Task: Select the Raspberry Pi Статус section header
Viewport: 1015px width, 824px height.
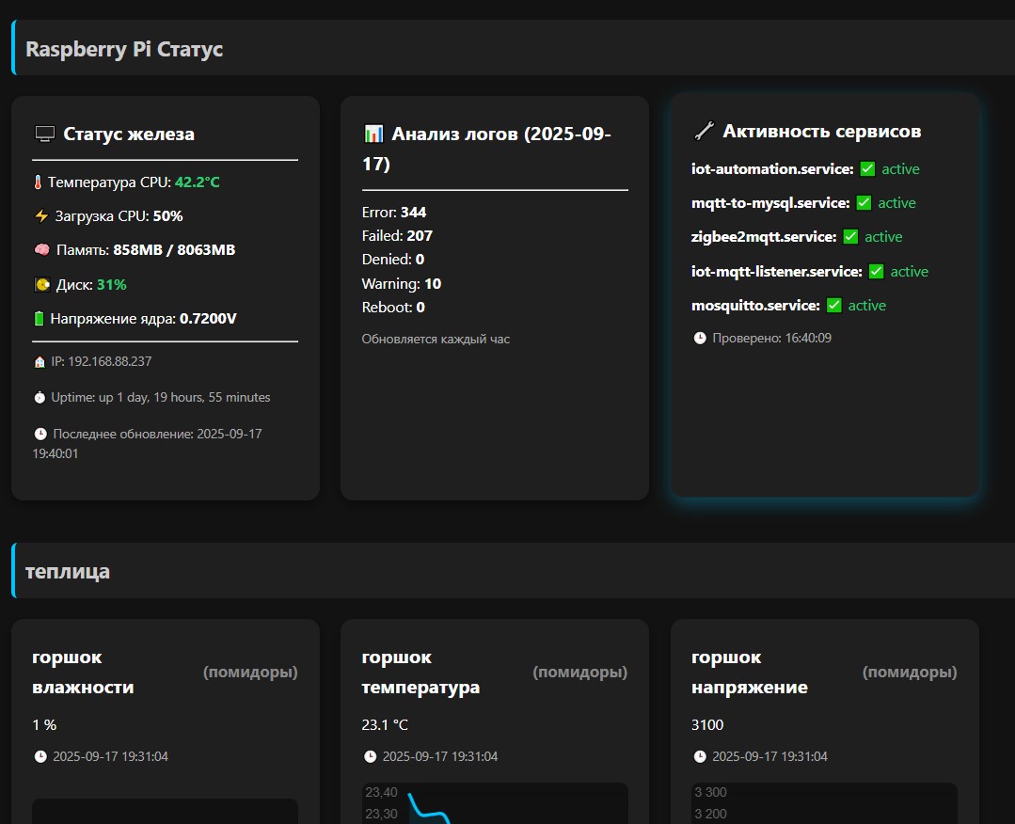Action: point(514,48)
